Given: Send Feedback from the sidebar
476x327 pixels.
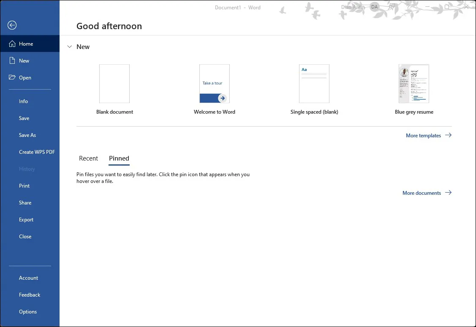Looking at the screenshot, I should pos(29,294).
